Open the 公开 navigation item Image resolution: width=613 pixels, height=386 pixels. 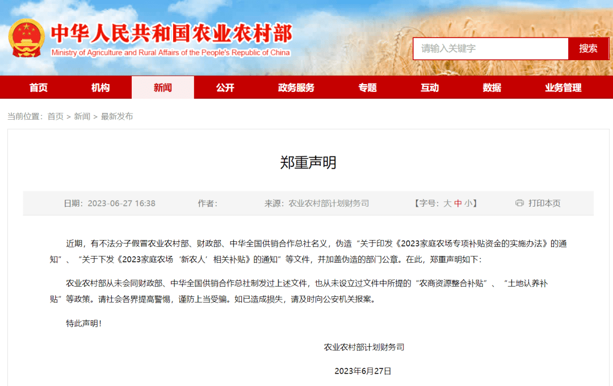coord(225,87)
